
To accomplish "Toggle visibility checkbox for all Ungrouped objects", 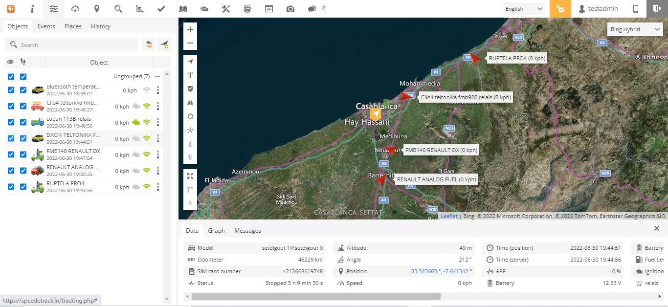I will [x=11, y=77].
